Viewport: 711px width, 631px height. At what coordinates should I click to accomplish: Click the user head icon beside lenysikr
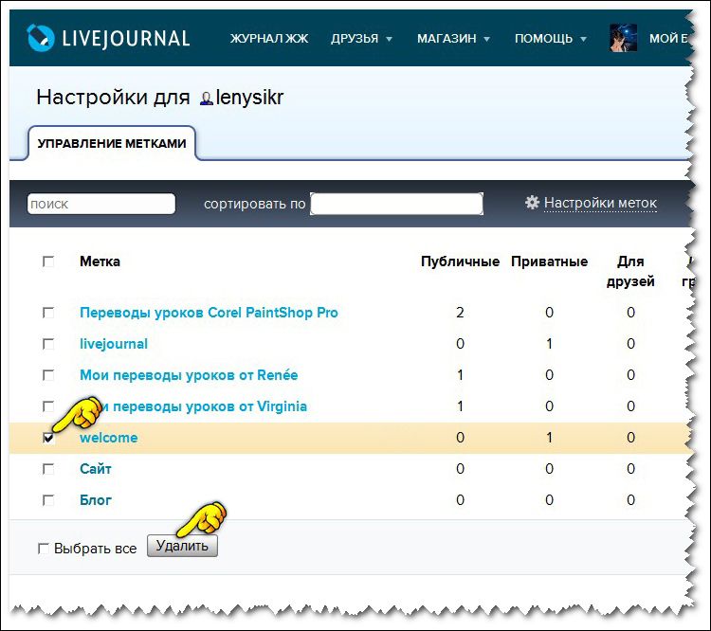207,99
